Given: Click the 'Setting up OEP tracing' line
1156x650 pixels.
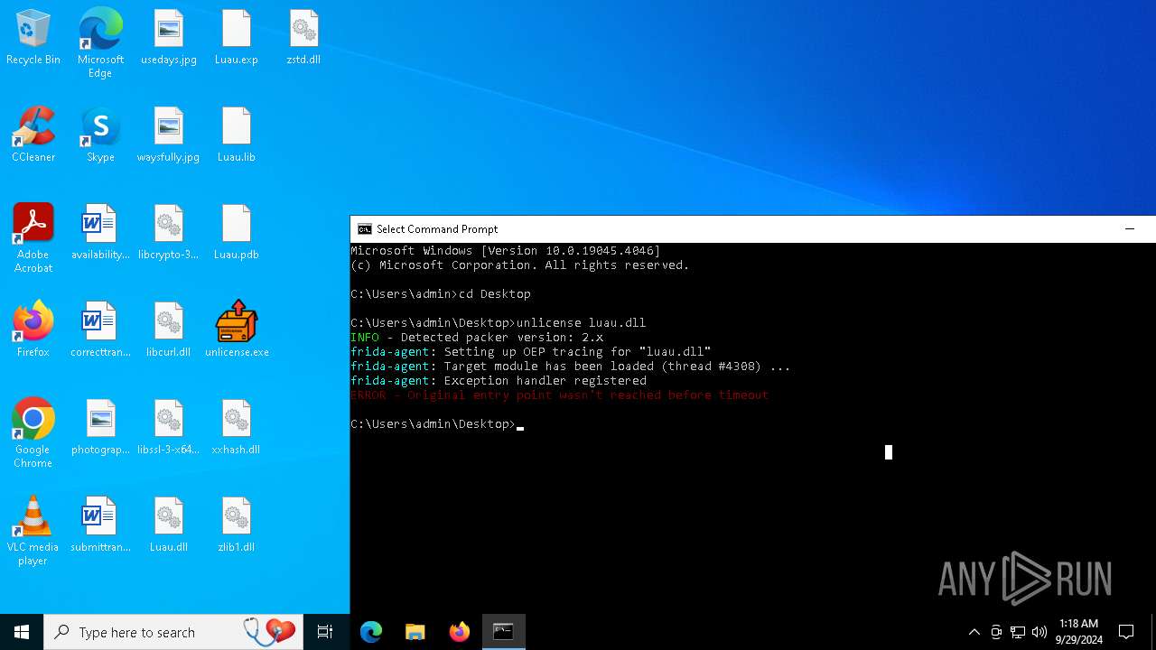Looking at the screenshot, I should [x=531, y=352].
